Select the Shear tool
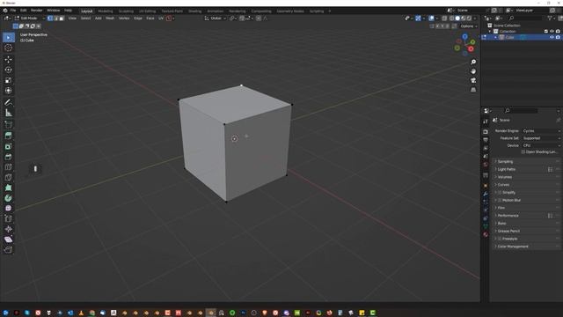 (9, 240)
